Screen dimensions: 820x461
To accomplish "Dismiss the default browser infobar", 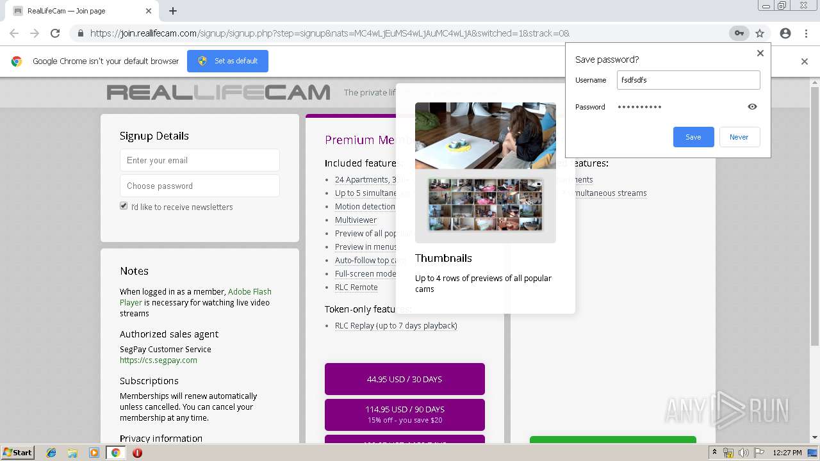I will (x=805, y=61).
